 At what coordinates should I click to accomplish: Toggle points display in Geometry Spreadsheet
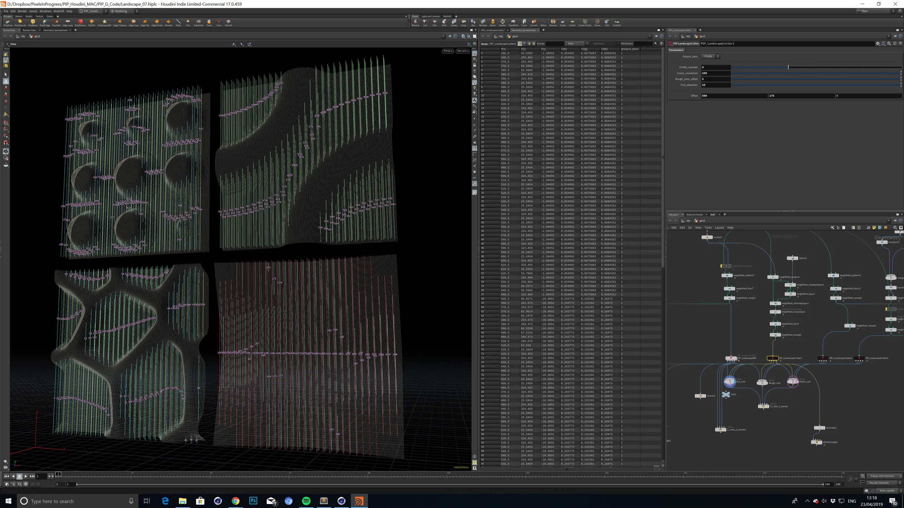coord(520,43)
